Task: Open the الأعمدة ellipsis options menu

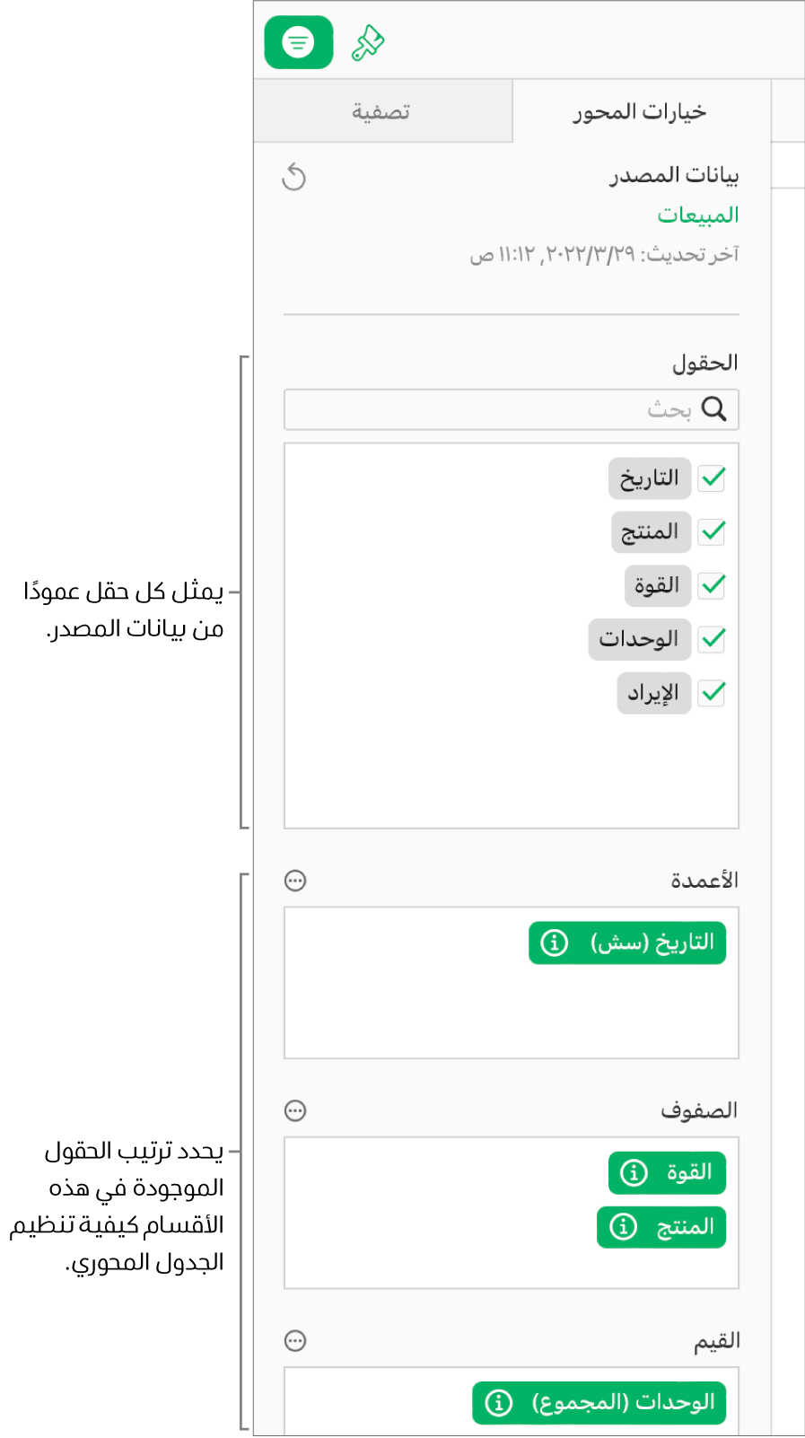Action: [295, 881]
